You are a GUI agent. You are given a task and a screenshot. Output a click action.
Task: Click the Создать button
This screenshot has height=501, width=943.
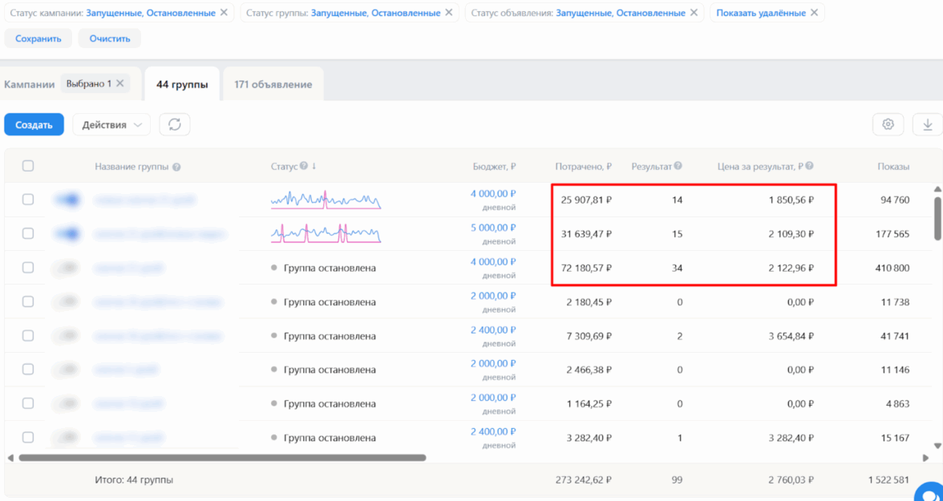pyautogui.click(x=34, y=125)
